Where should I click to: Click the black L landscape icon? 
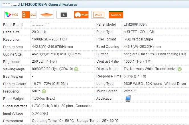coord(64,15)
